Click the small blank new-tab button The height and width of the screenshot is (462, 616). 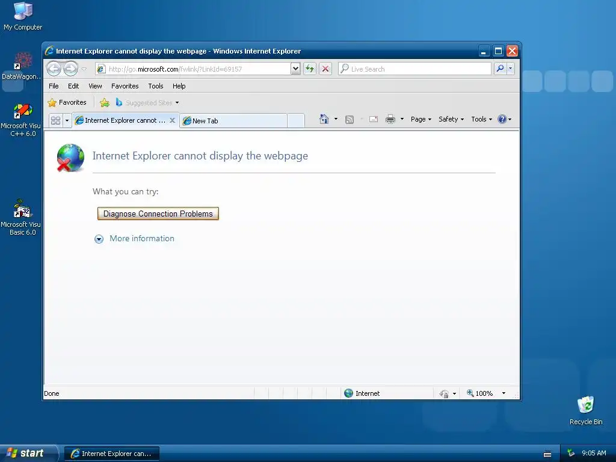(x=296, y=120)
